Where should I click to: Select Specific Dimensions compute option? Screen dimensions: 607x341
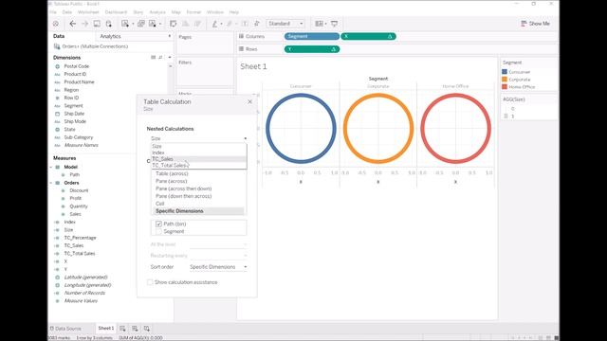198,211
